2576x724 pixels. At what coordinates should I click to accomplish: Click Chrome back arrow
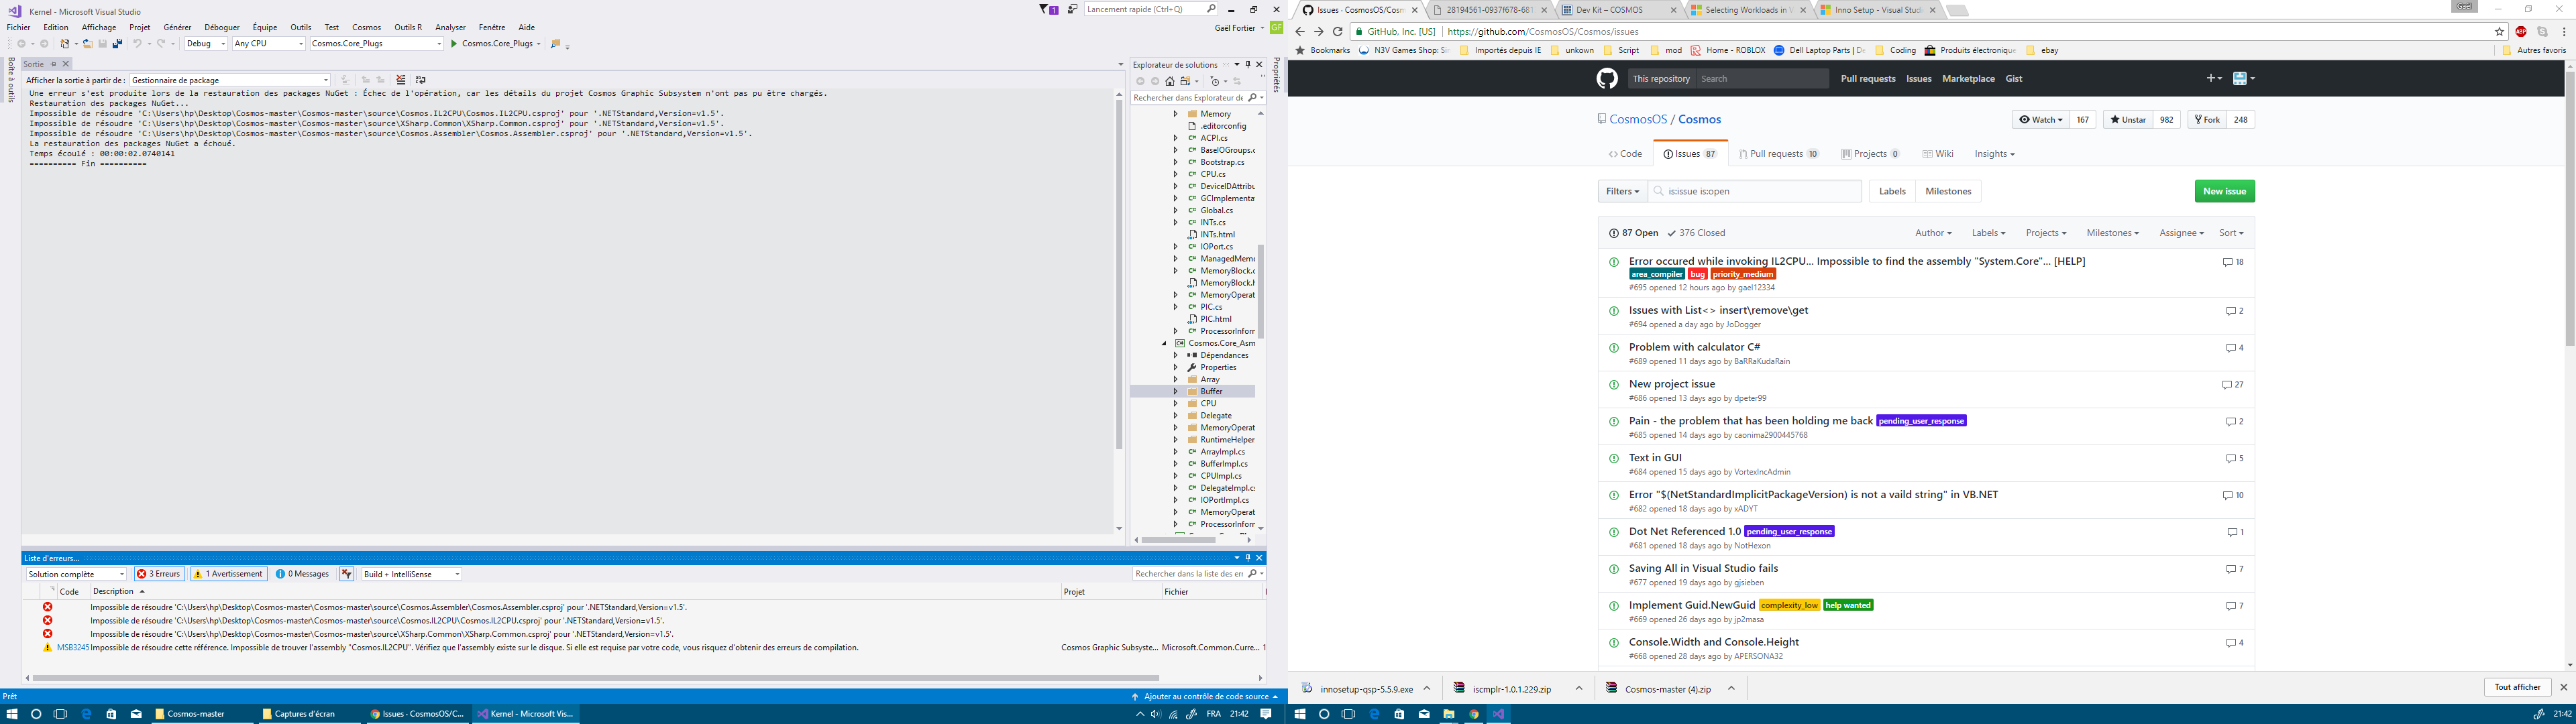click(1300, 32)
